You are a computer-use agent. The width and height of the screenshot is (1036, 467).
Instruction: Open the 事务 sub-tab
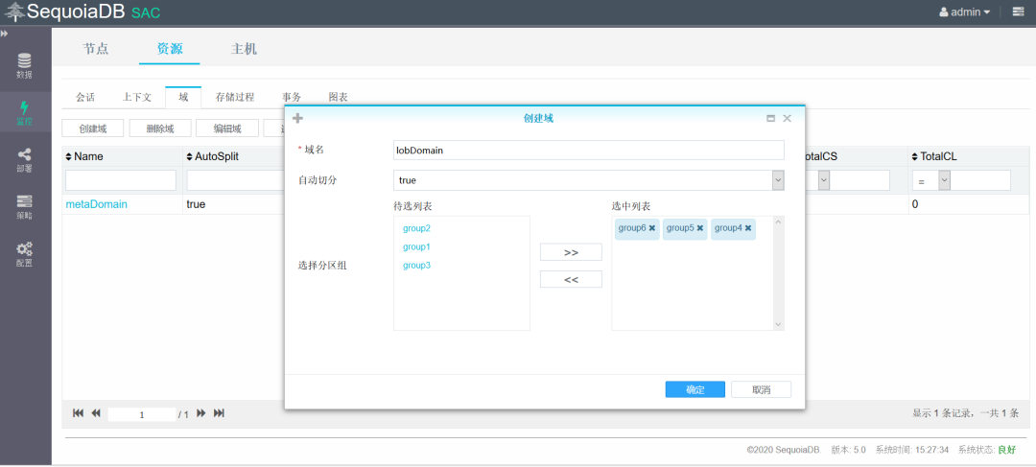tap(292, 97)
